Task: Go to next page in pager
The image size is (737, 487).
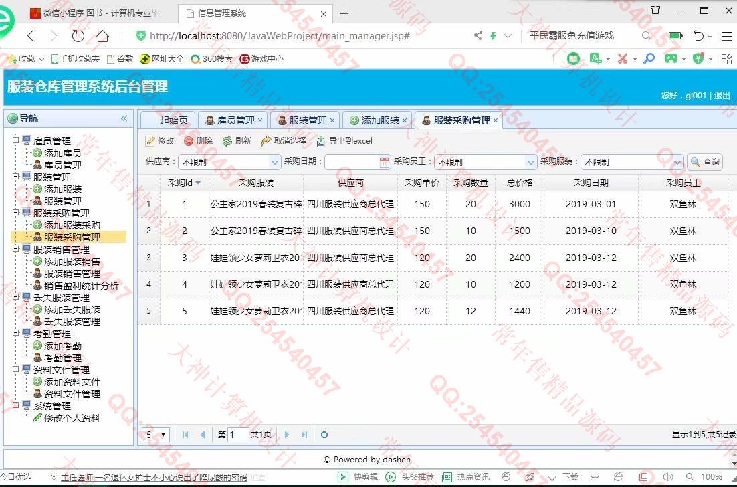Action: click(287, 435)
